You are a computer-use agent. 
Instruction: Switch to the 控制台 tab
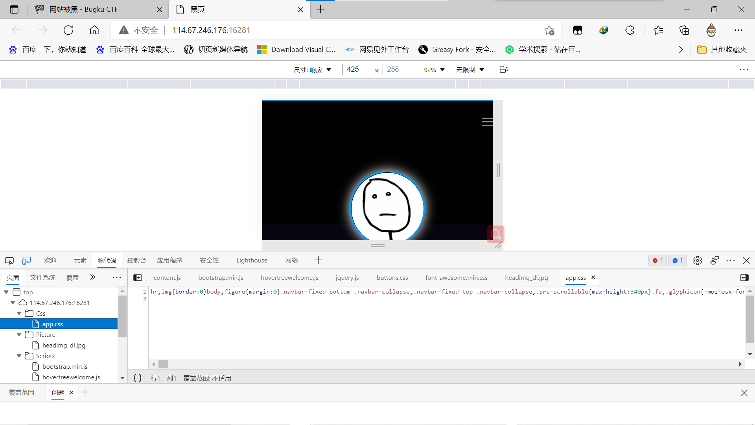136,261
